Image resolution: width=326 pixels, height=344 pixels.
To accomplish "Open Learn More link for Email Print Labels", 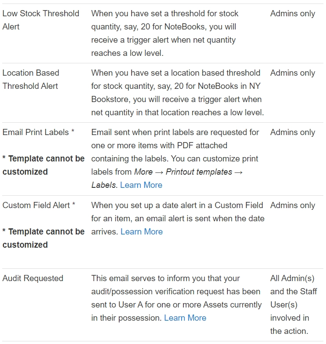I will 141,185.
